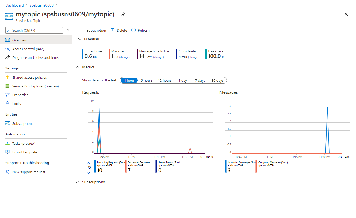Click the Free space 100.0 % value
The width and height of the screenshot is (356, 218).
click(x=216, y=56)
